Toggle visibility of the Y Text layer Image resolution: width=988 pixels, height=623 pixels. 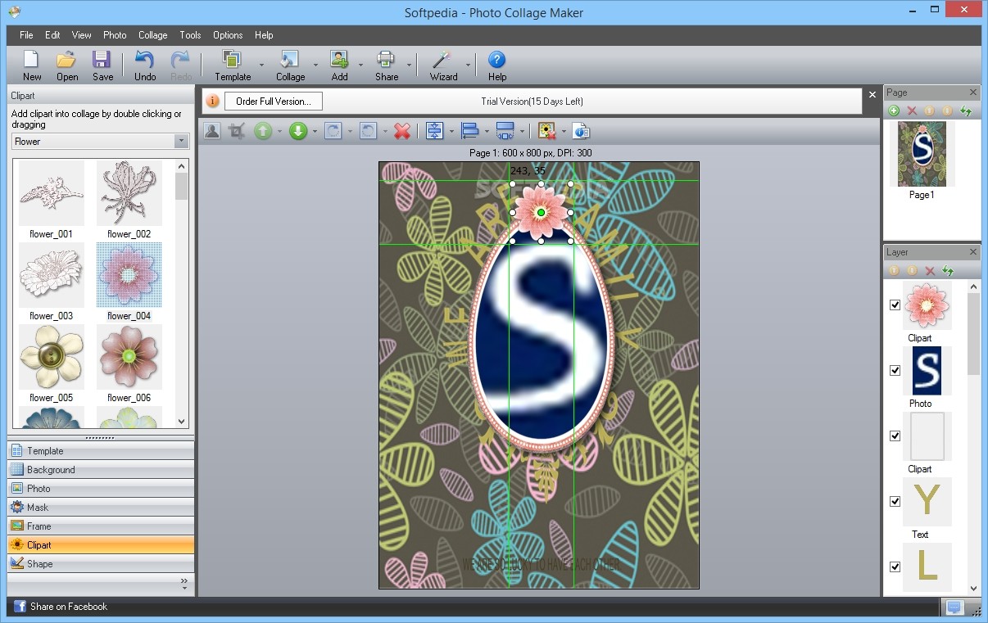(x=895, y=501)
